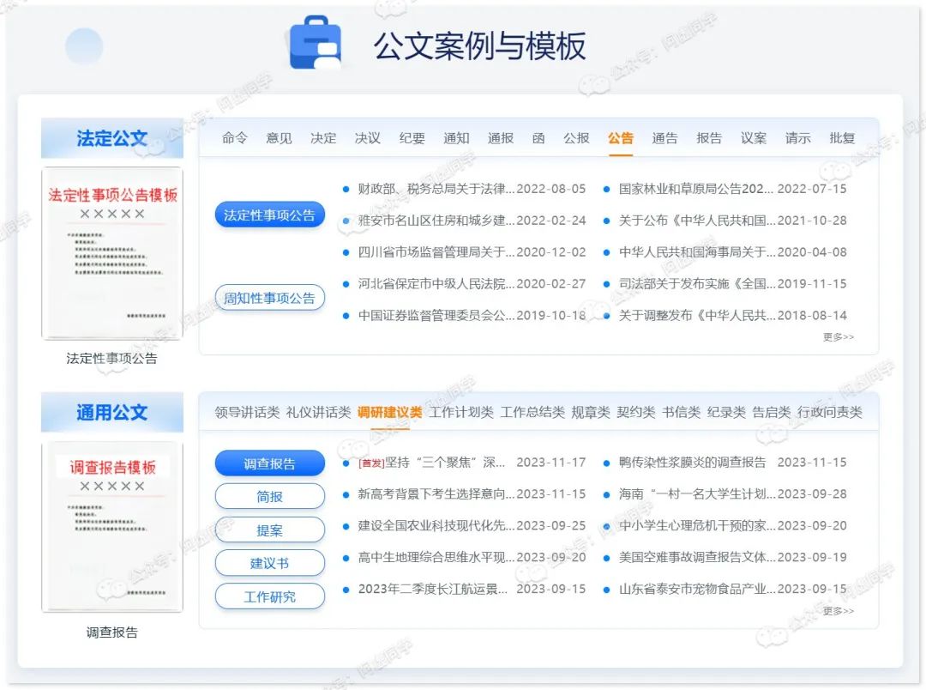
Task: Click 更多>> below the 调研建议类 list
Action: (839, 611)
